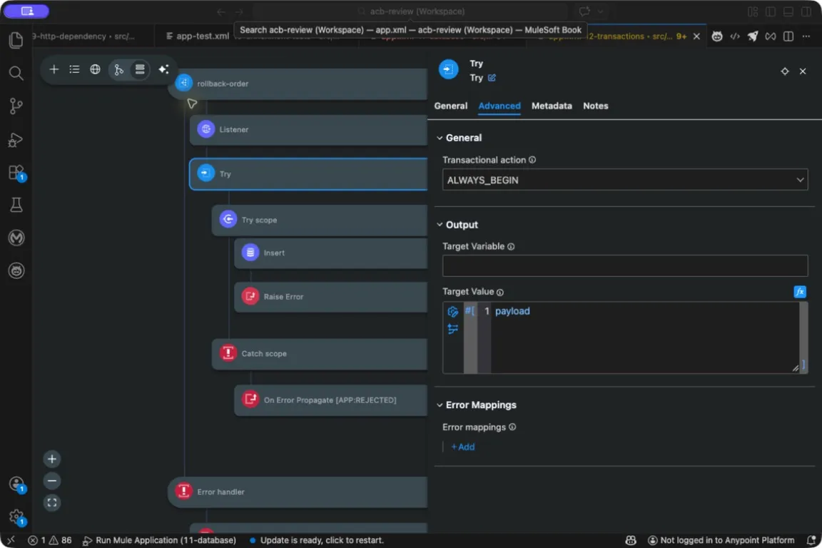Toggle the stacked-layout button in the canvas toolbar
This screenshot has width=822, height=548.
click(x=140, y=69)
